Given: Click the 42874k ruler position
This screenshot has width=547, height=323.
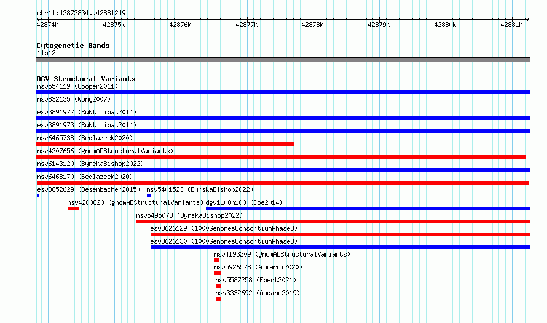Looking at the screenshot, I should 47,25.
